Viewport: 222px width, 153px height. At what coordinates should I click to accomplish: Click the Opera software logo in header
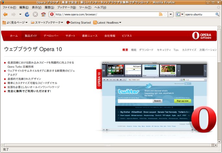(202, 36)
